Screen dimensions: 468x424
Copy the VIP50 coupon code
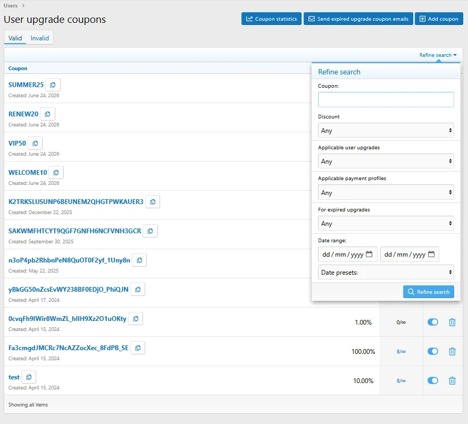click(35, 143)
